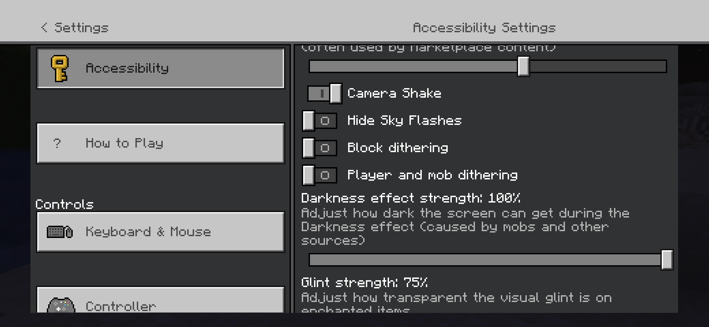Click the back chevron beside Settings

point(44,28)
